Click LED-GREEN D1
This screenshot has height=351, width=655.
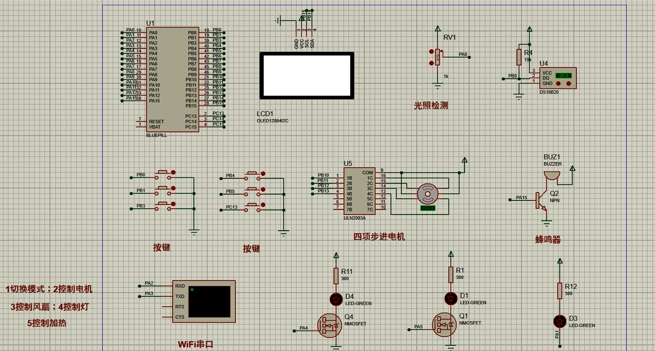coord(451,299)
